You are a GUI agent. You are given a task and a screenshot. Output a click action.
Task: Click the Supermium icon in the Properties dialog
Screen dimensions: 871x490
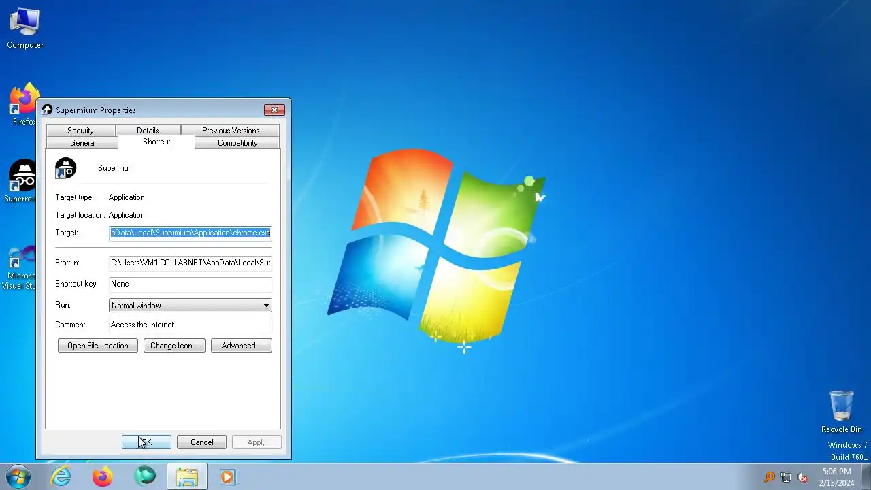tap(66, 168)
